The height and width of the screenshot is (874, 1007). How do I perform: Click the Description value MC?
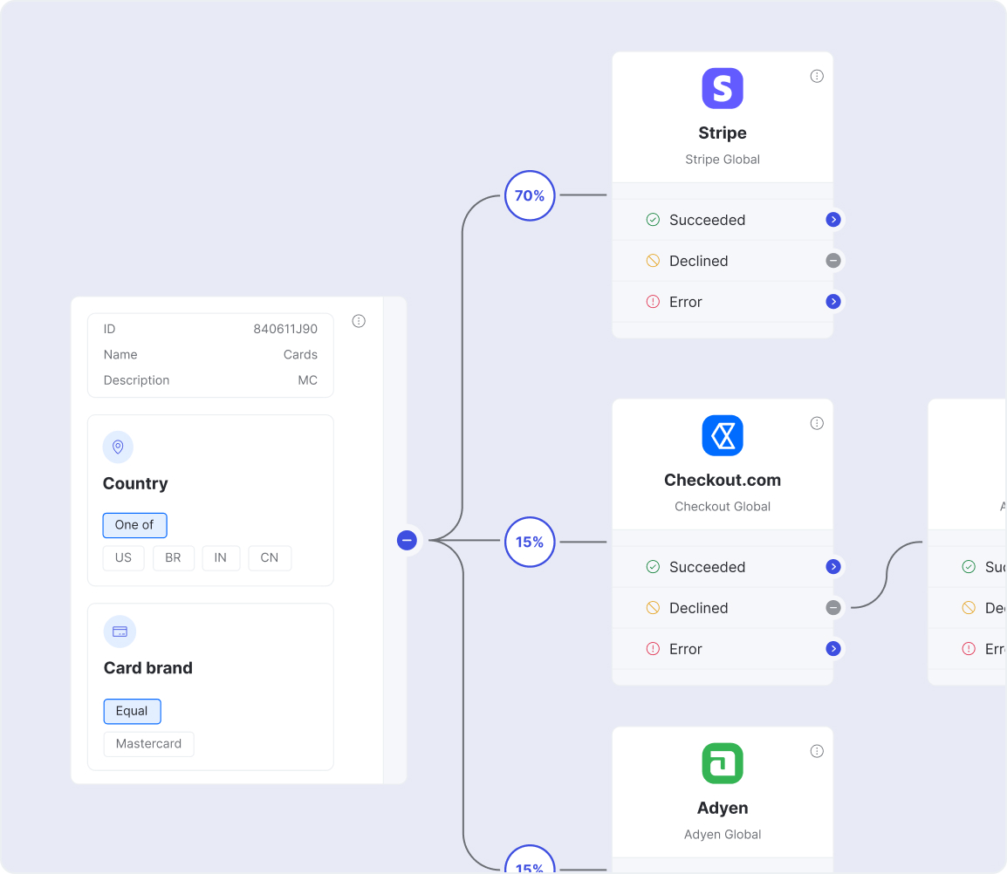pos(308,380)
